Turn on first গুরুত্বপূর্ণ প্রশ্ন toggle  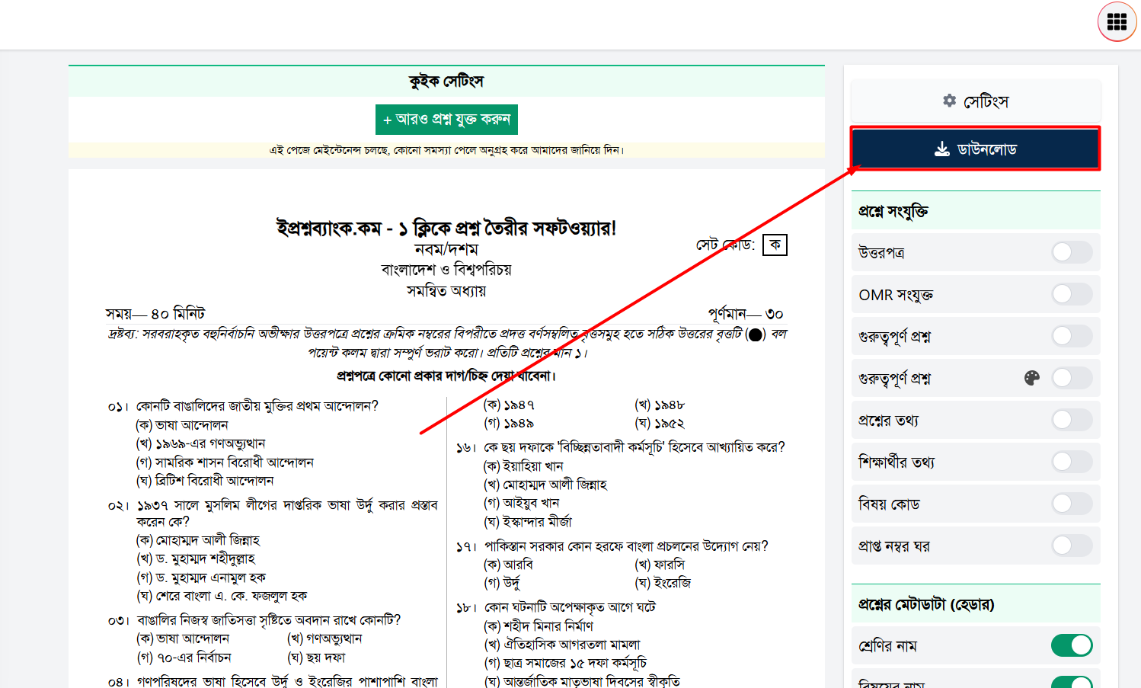[x=1072, y=336]
